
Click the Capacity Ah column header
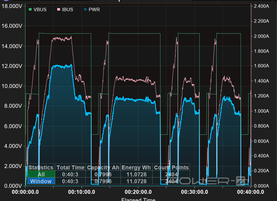(x=103, y=167)
